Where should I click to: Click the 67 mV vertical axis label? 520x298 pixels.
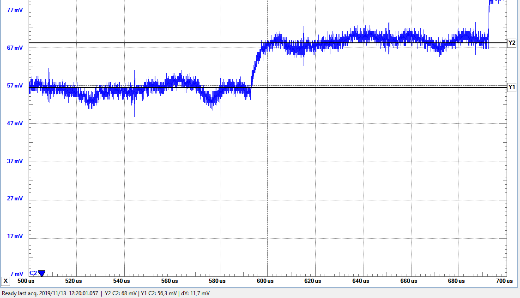click(x=15, y=48)
